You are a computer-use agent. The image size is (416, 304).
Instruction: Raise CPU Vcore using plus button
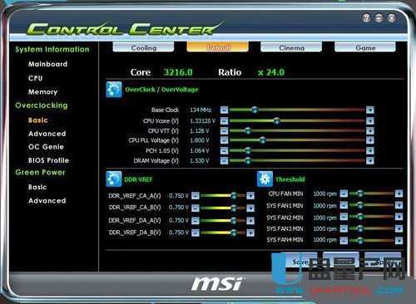click(370, 120)
